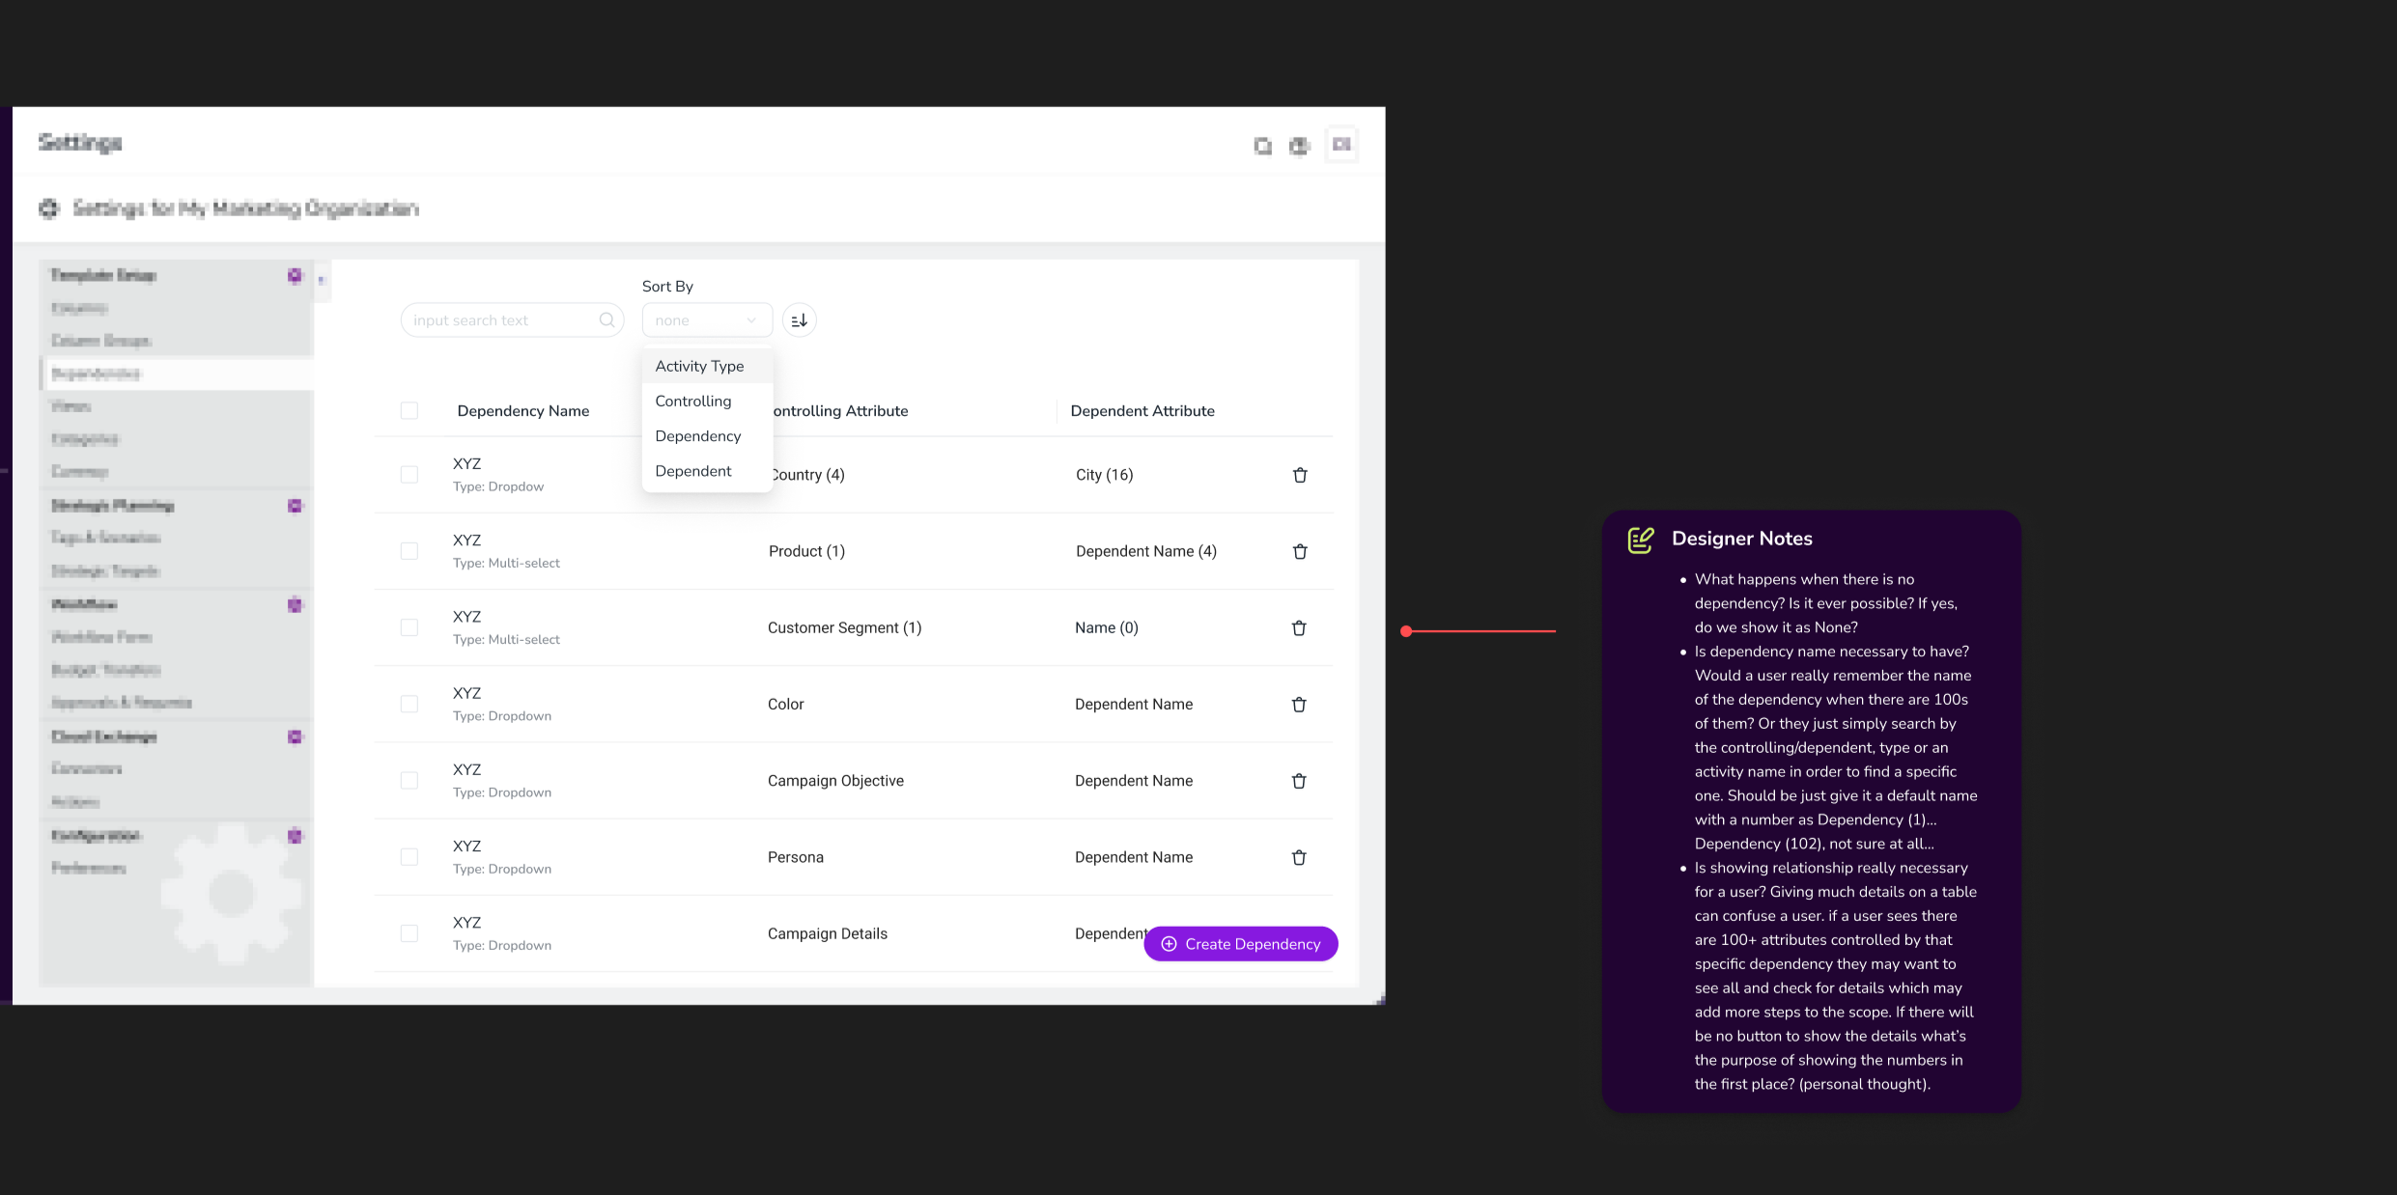Delete the Country (4) dependency row
Screen dimensions: 2397x1195
point(1300,475)
